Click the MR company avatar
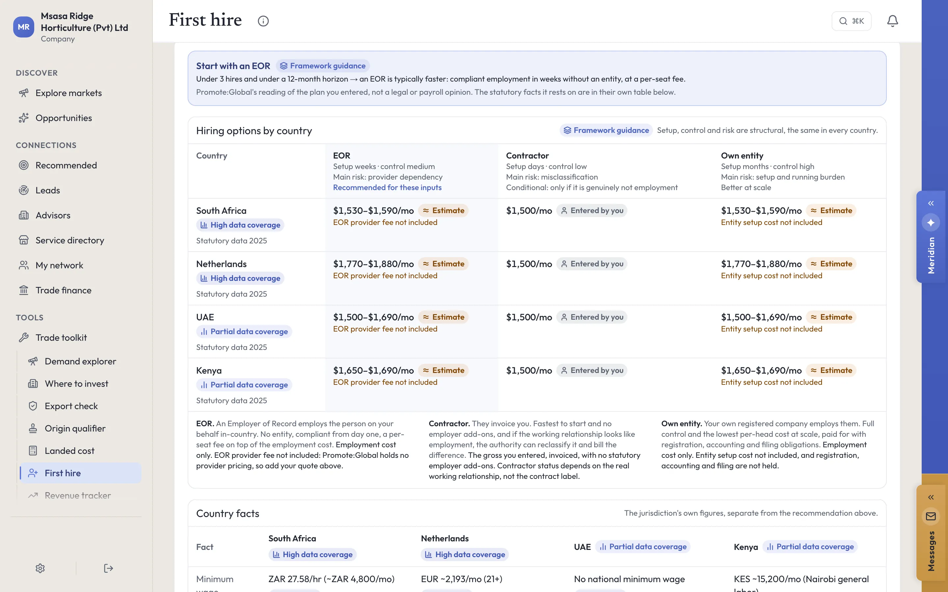The height and width of the screenshot is (592, 948). coord(23,27)
